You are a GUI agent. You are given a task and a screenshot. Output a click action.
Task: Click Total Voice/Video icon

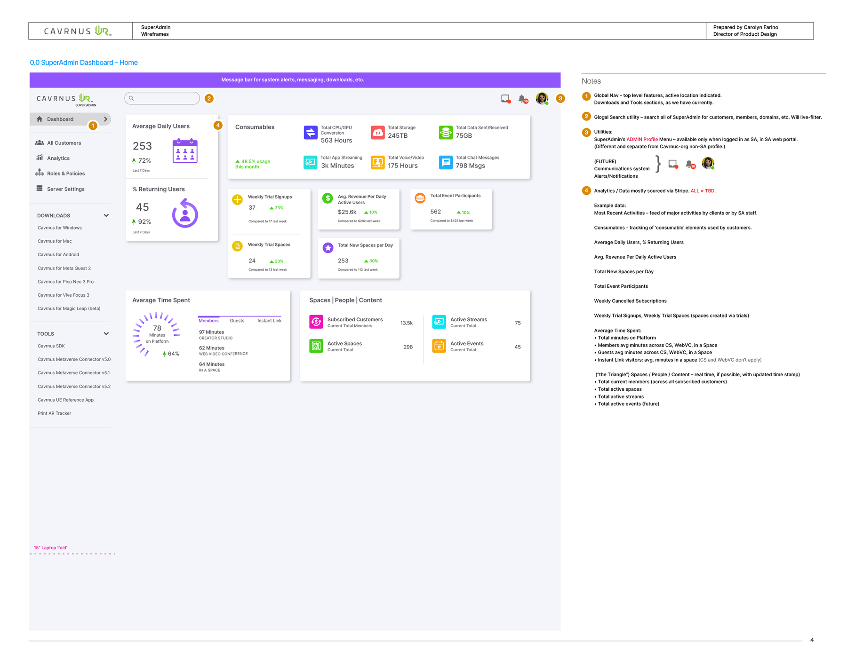click(378, 163)
